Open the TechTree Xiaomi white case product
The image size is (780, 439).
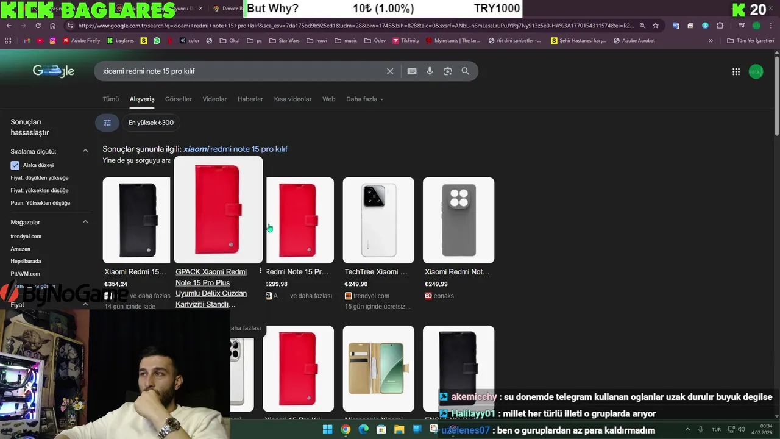pyautogui.click(x=378, y=220)
